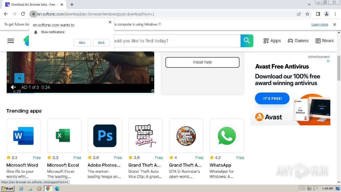This screenshot has height=192, width=341.
Task: Open the Apps section
Action: pos(272,41)
